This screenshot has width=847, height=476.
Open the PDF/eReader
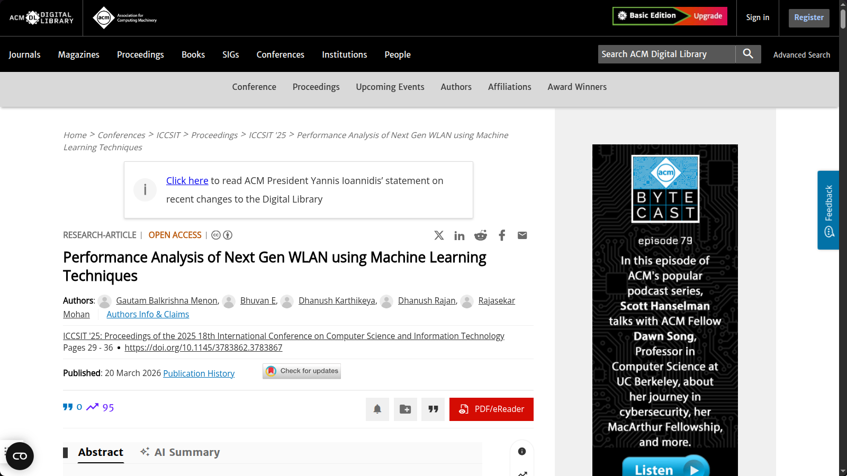[x=491, y=409]
